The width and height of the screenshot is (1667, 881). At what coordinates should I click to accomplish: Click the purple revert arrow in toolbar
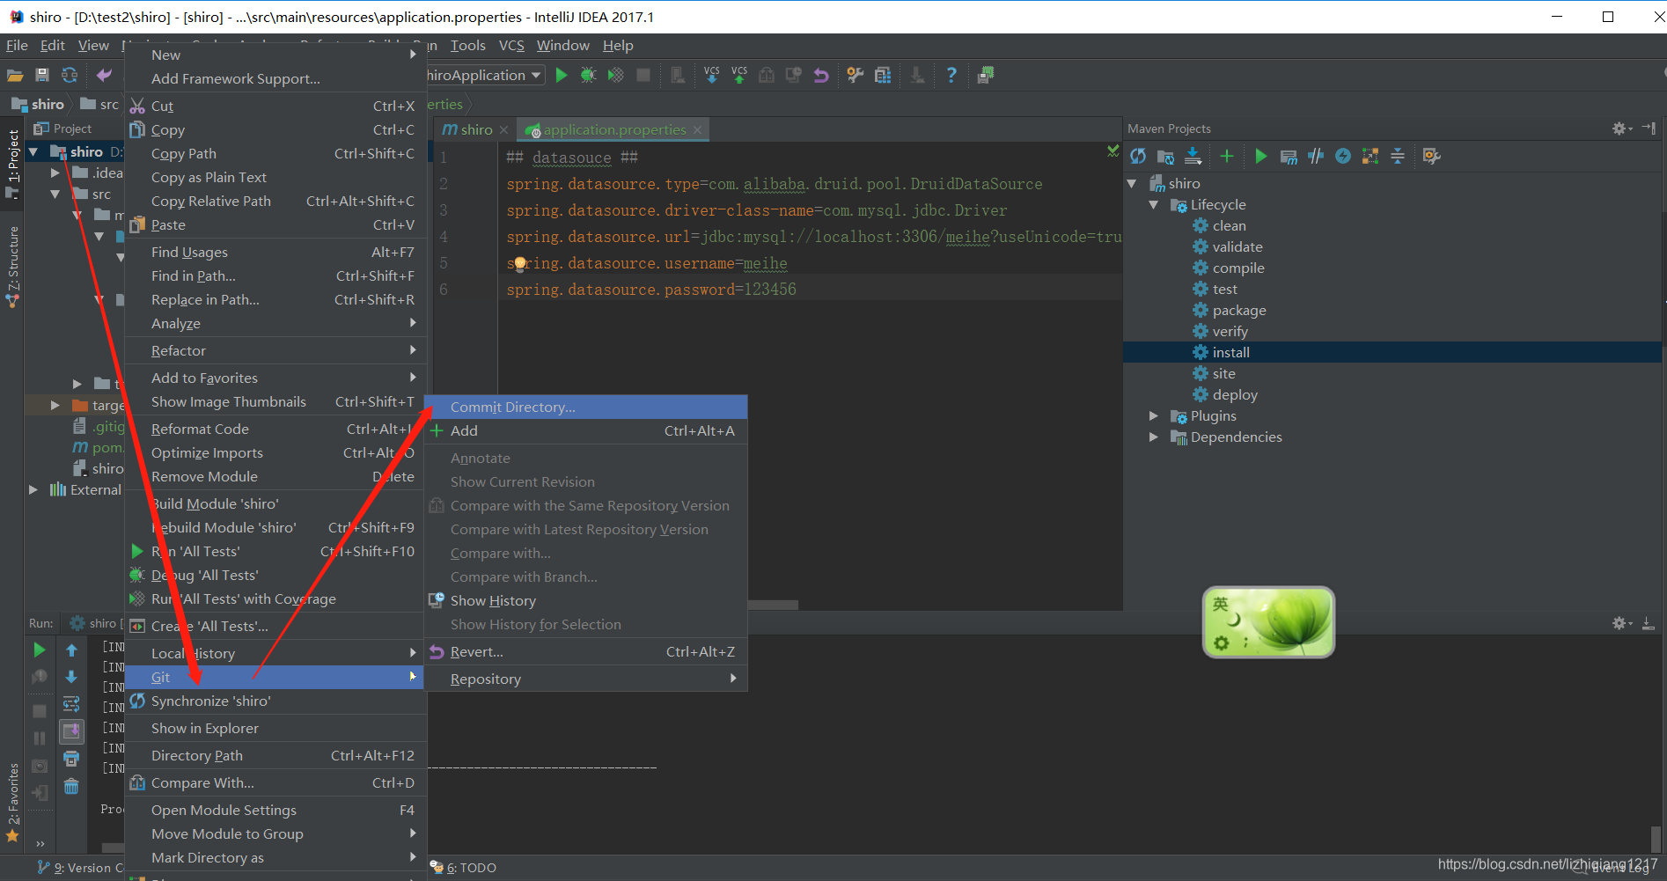[821, 76]
